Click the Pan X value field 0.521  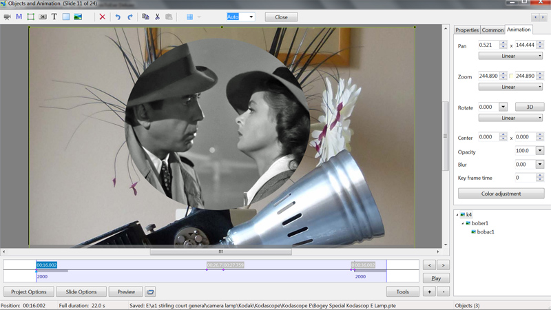click(488, 45)
